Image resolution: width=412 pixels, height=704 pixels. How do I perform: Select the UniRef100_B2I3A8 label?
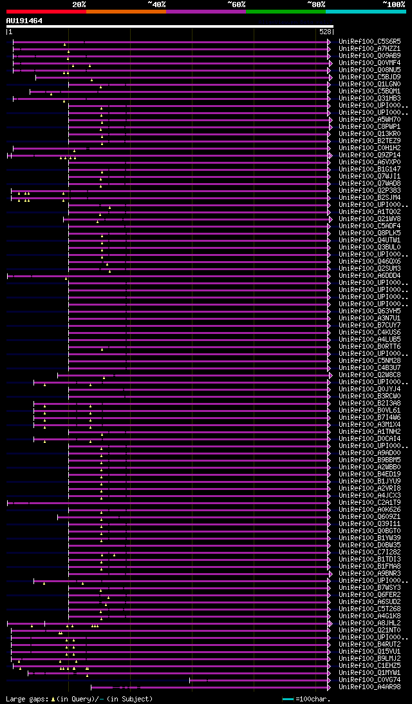(x=370, y=403)
